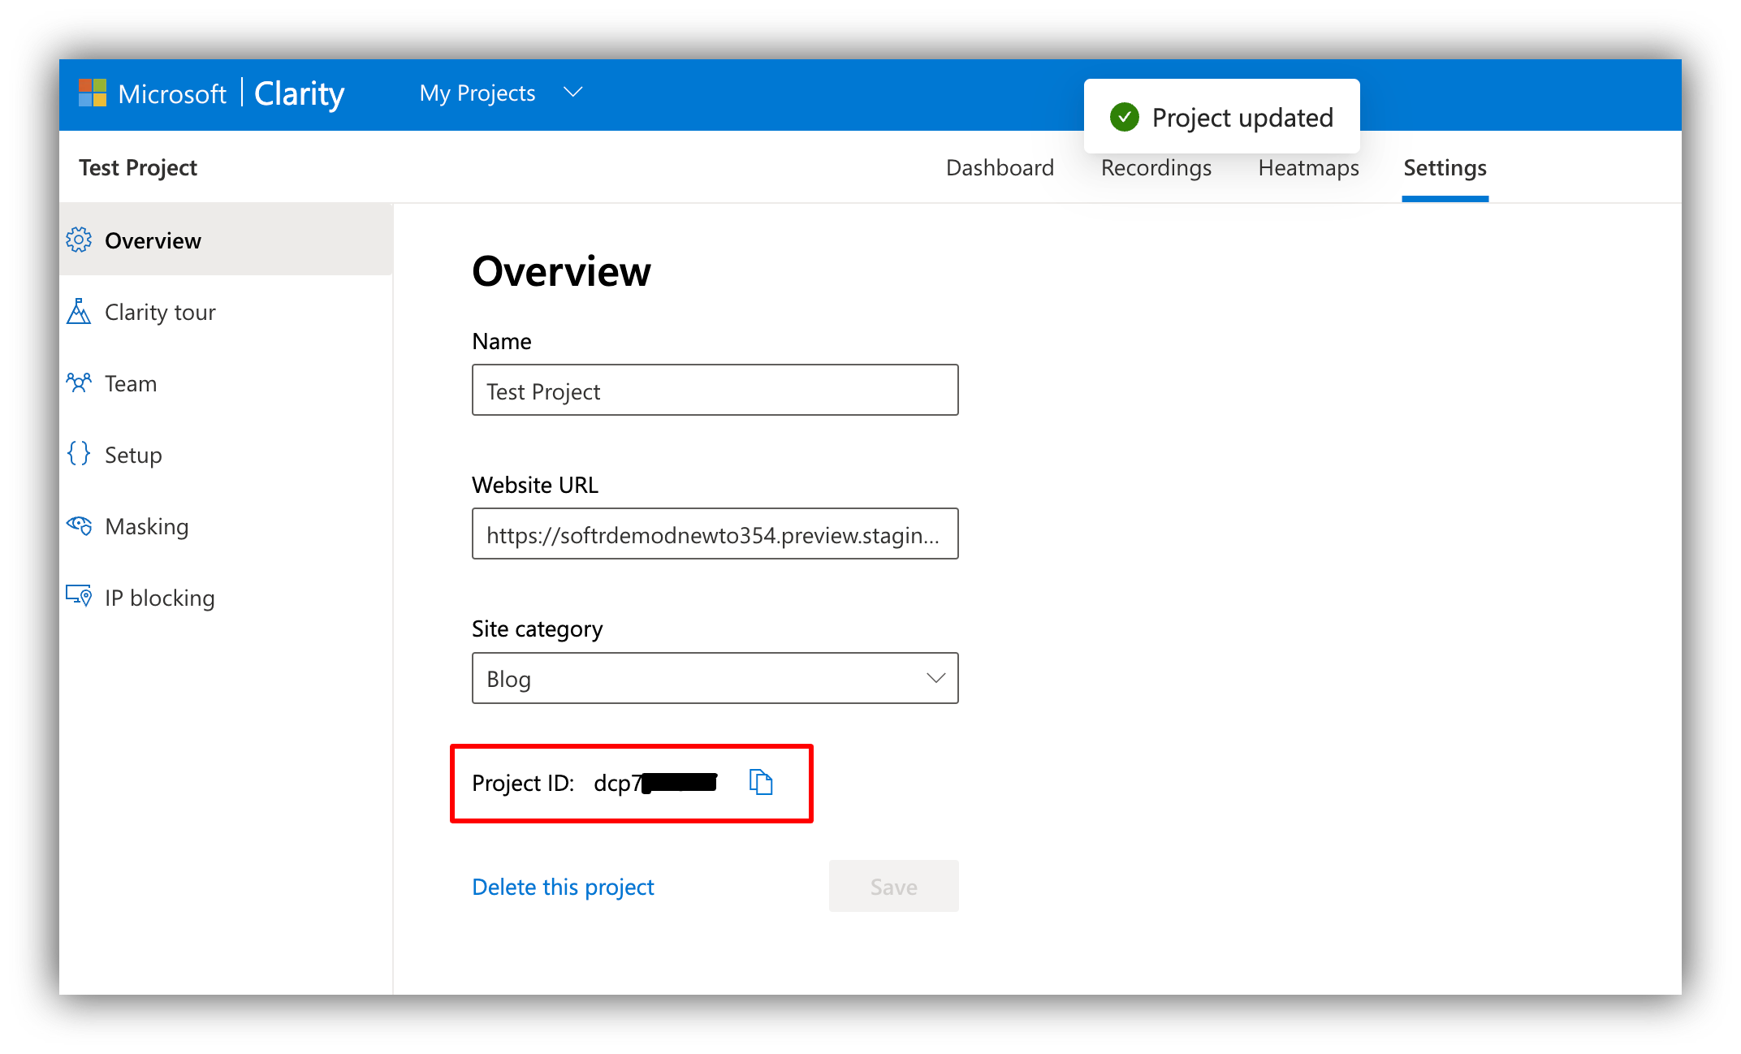Click the Overview gear icon in sidebar
1741x1054 pixels.
[x=79, y=240]
